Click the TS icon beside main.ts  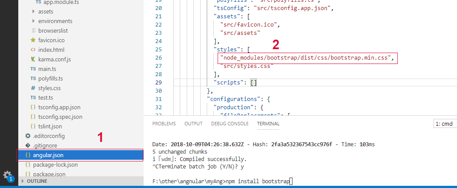33,69
